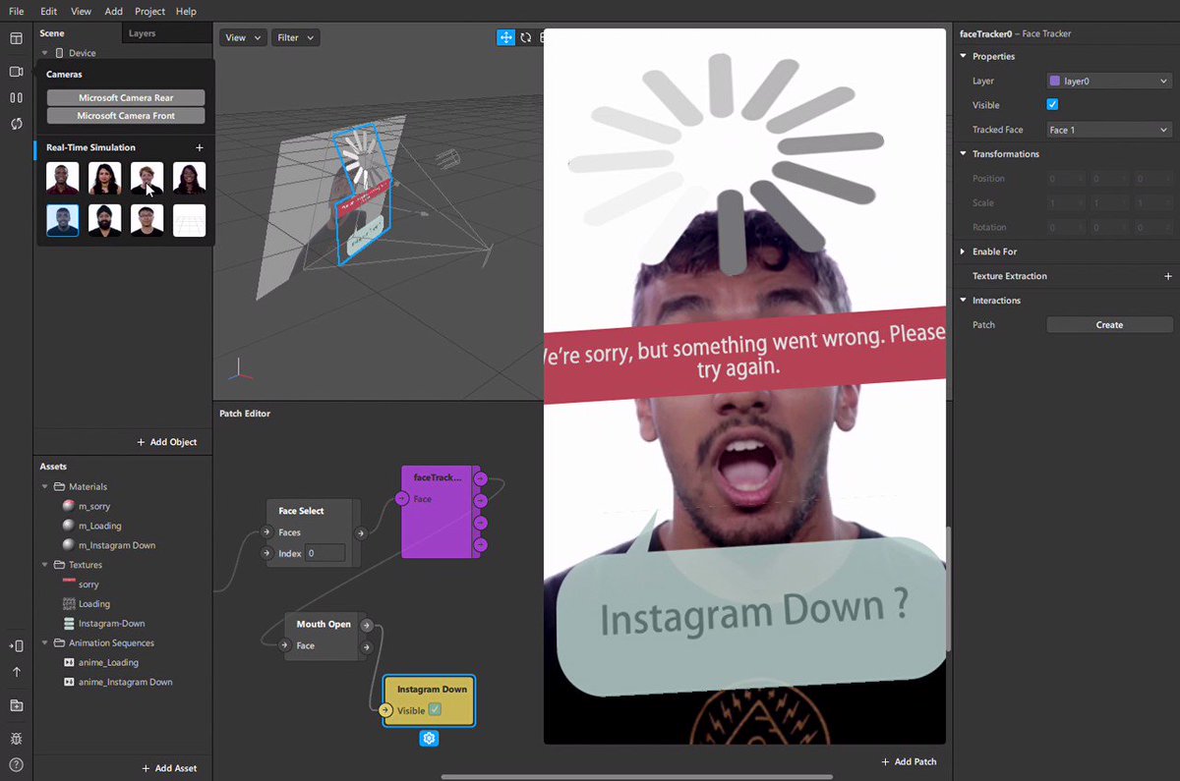The image size is (1180, 781).
Task: Collapse the Device tree item arrow
Action: pos(45,53)
